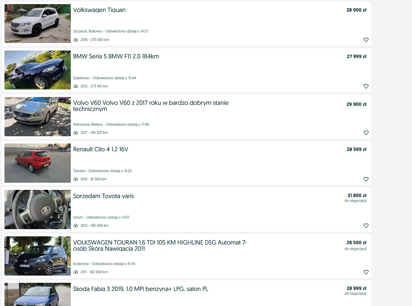Click text 2012 - 100 000 km
The height and width of the screenshot is (306, 412).
click(x=95, y=226)
